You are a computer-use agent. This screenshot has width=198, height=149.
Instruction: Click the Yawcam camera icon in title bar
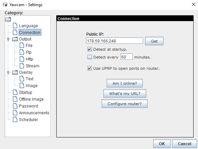(x=5, y=4)
